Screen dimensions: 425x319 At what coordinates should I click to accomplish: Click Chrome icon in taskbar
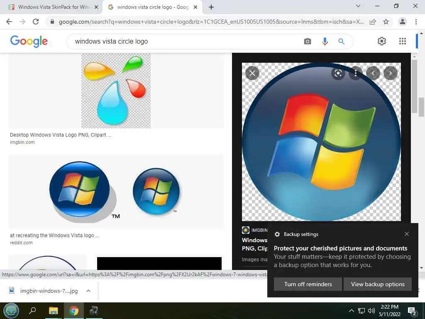(73, 310)
